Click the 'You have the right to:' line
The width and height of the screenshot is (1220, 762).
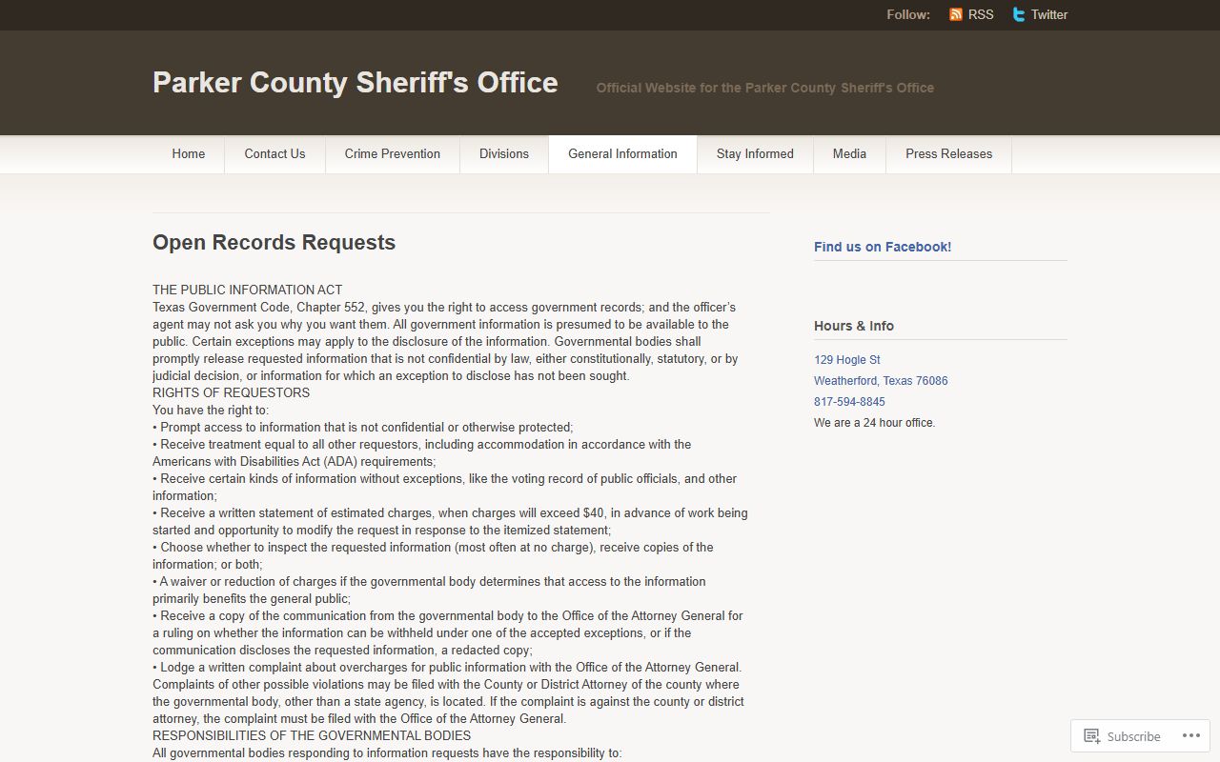(x=211, y=411)
